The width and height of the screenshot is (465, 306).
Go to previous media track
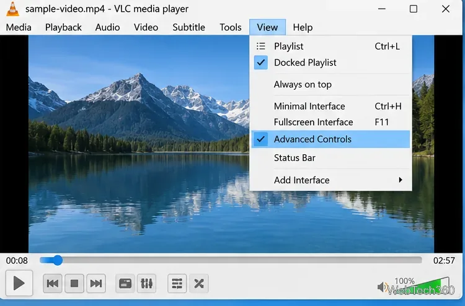point(53,284)
